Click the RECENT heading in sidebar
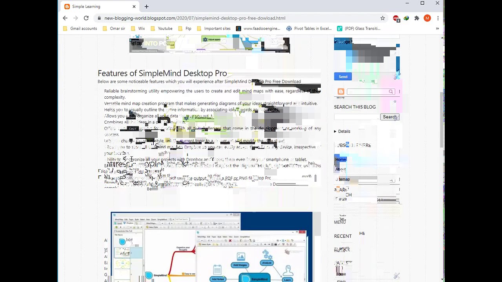This screenshot has width=502, height=282. coord(343,236)
